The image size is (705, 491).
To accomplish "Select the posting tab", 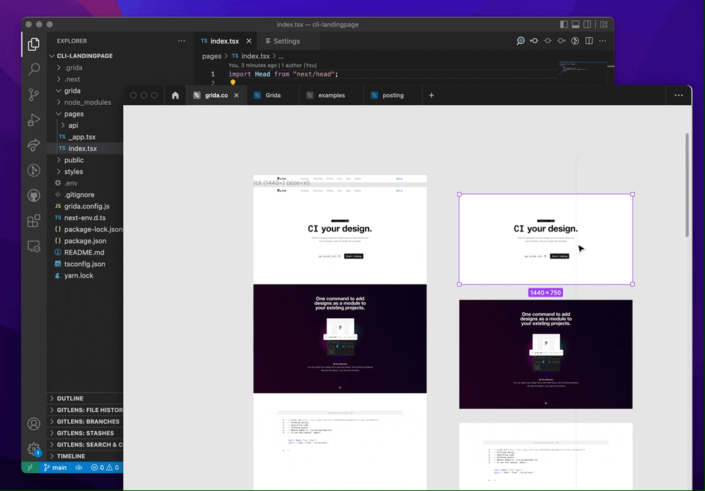I will (393, 95).
